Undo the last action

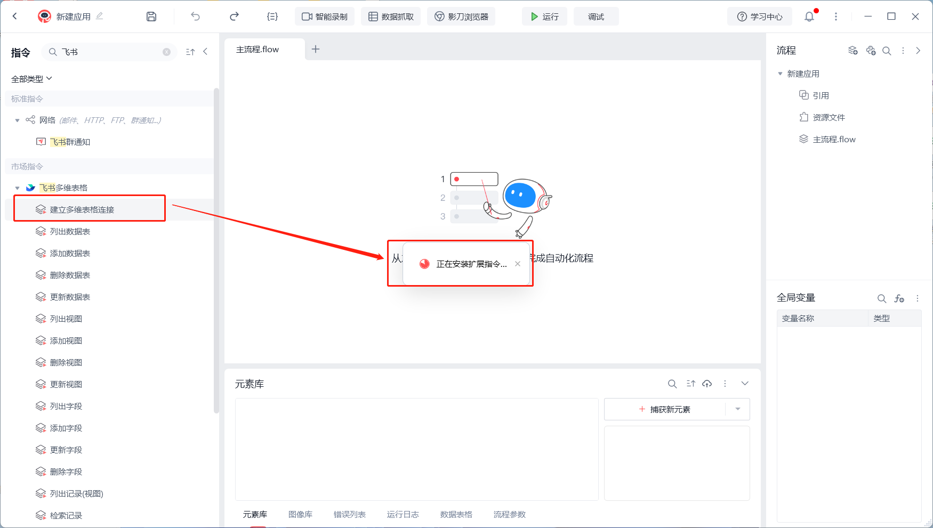(x=196, y=17)
